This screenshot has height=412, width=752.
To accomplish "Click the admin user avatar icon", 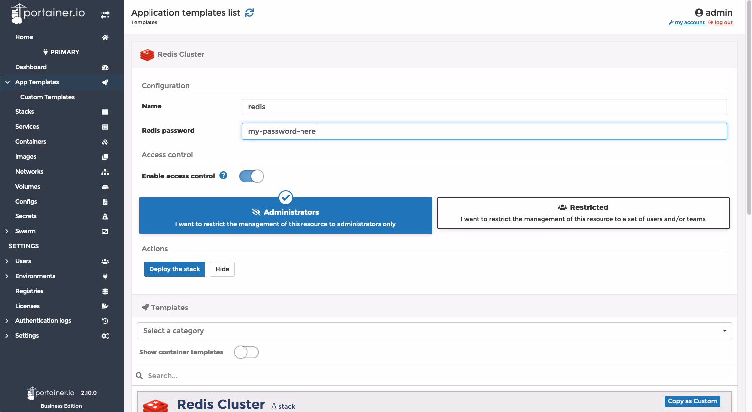I will (699, 13).
